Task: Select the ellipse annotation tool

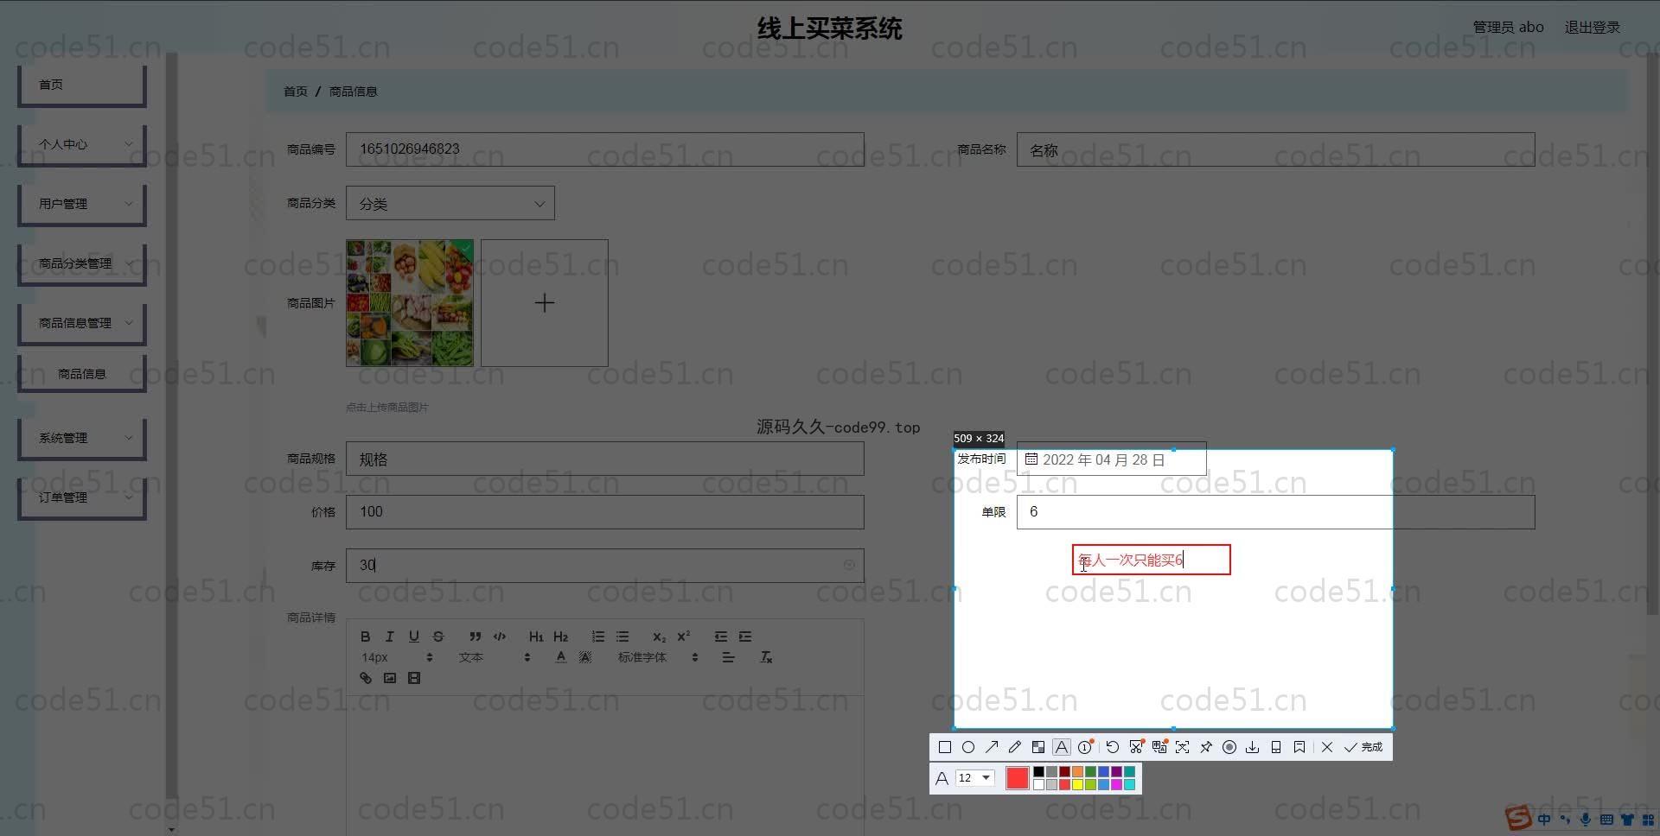Action: click(x=968, y=747)
